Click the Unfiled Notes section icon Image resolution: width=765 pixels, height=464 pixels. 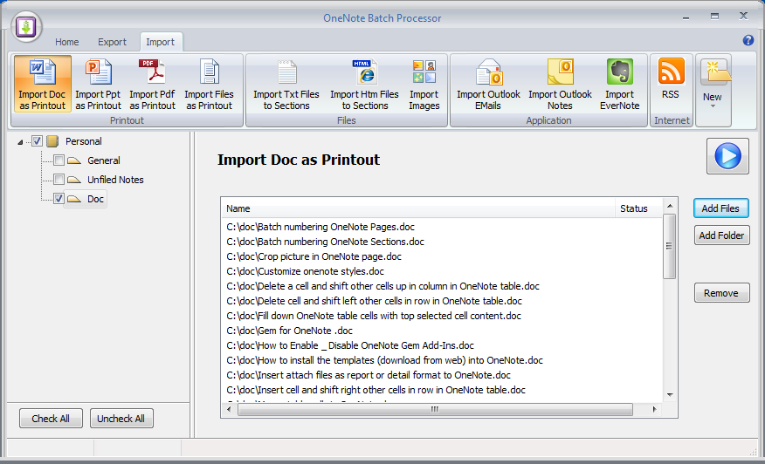(x=74, y=180)
